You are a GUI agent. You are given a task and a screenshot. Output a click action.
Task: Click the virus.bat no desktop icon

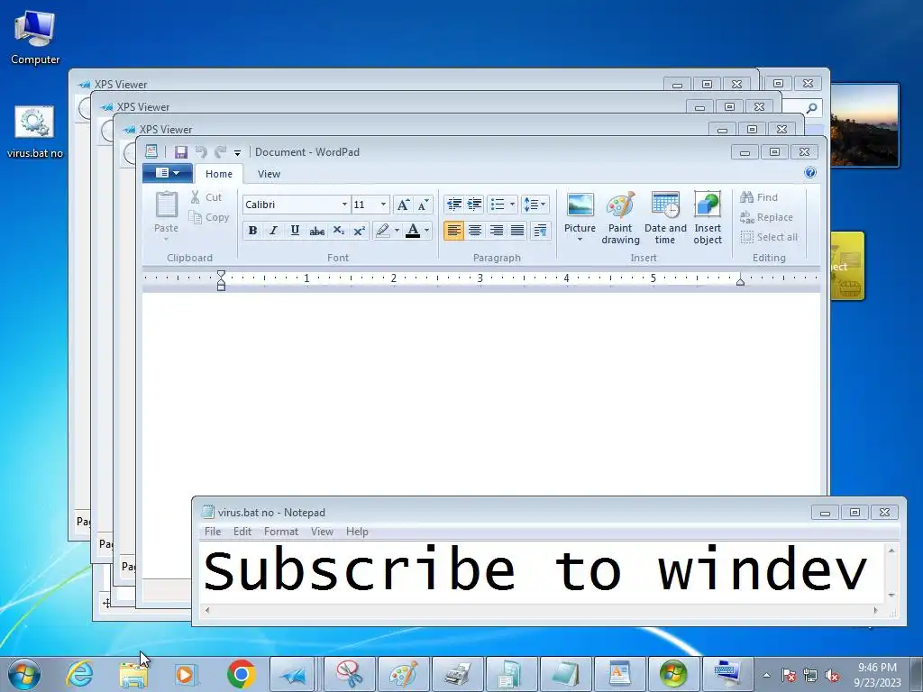click(x=35, y=132)
